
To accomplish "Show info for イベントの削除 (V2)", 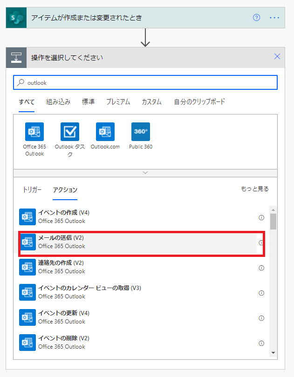I will point(261,343).
